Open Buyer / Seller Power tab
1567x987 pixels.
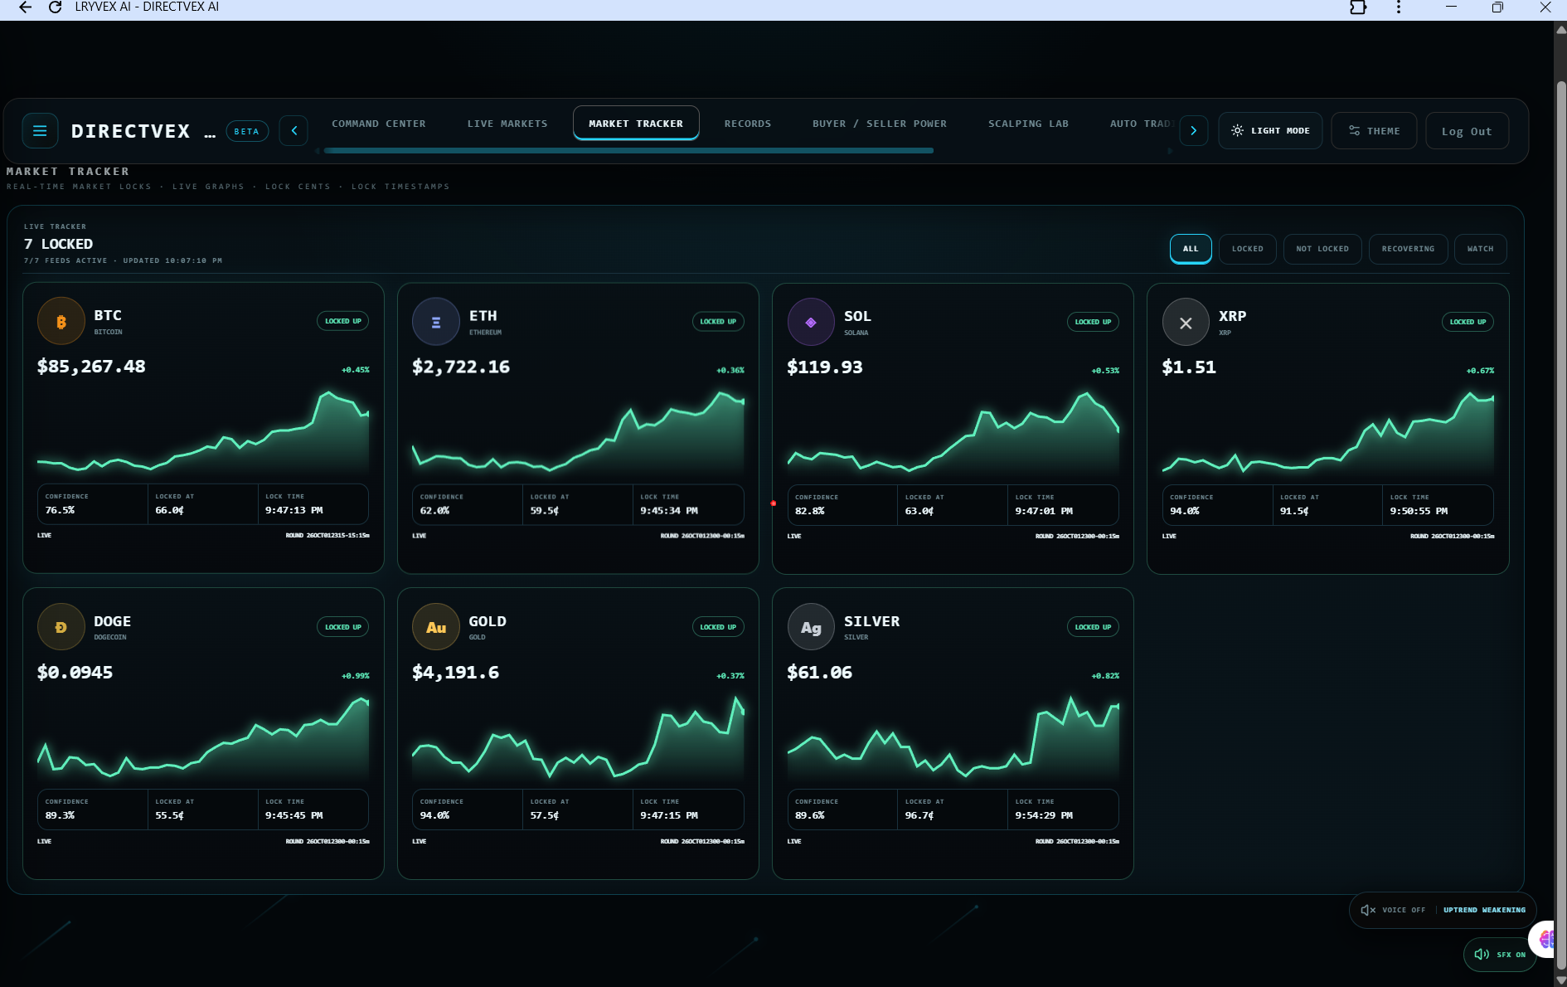point(880,124)
